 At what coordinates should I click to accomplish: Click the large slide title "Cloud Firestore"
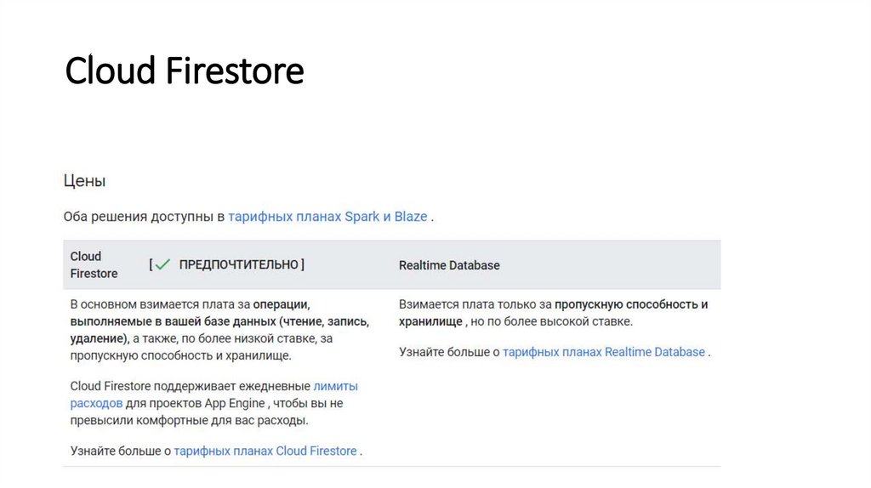pos(185,71)
